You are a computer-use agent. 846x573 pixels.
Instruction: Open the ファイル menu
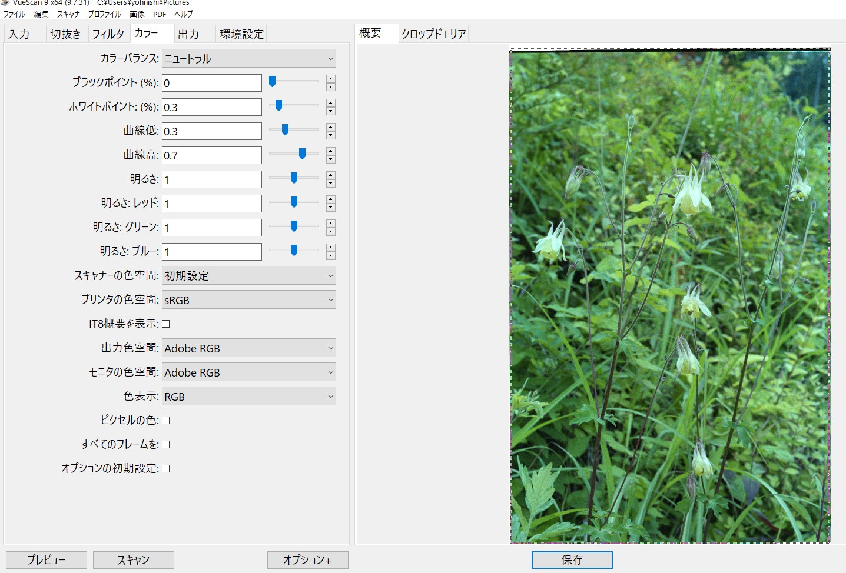[13, 14]
